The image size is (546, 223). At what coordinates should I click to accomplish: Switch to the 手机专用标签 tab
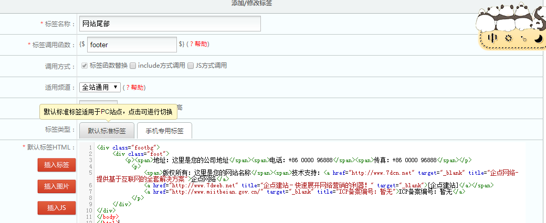click(164, 131)
